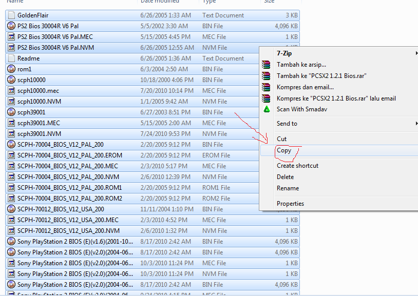Click the scph10000.mec file icon
418x296 pixels.
coord(11,91)
